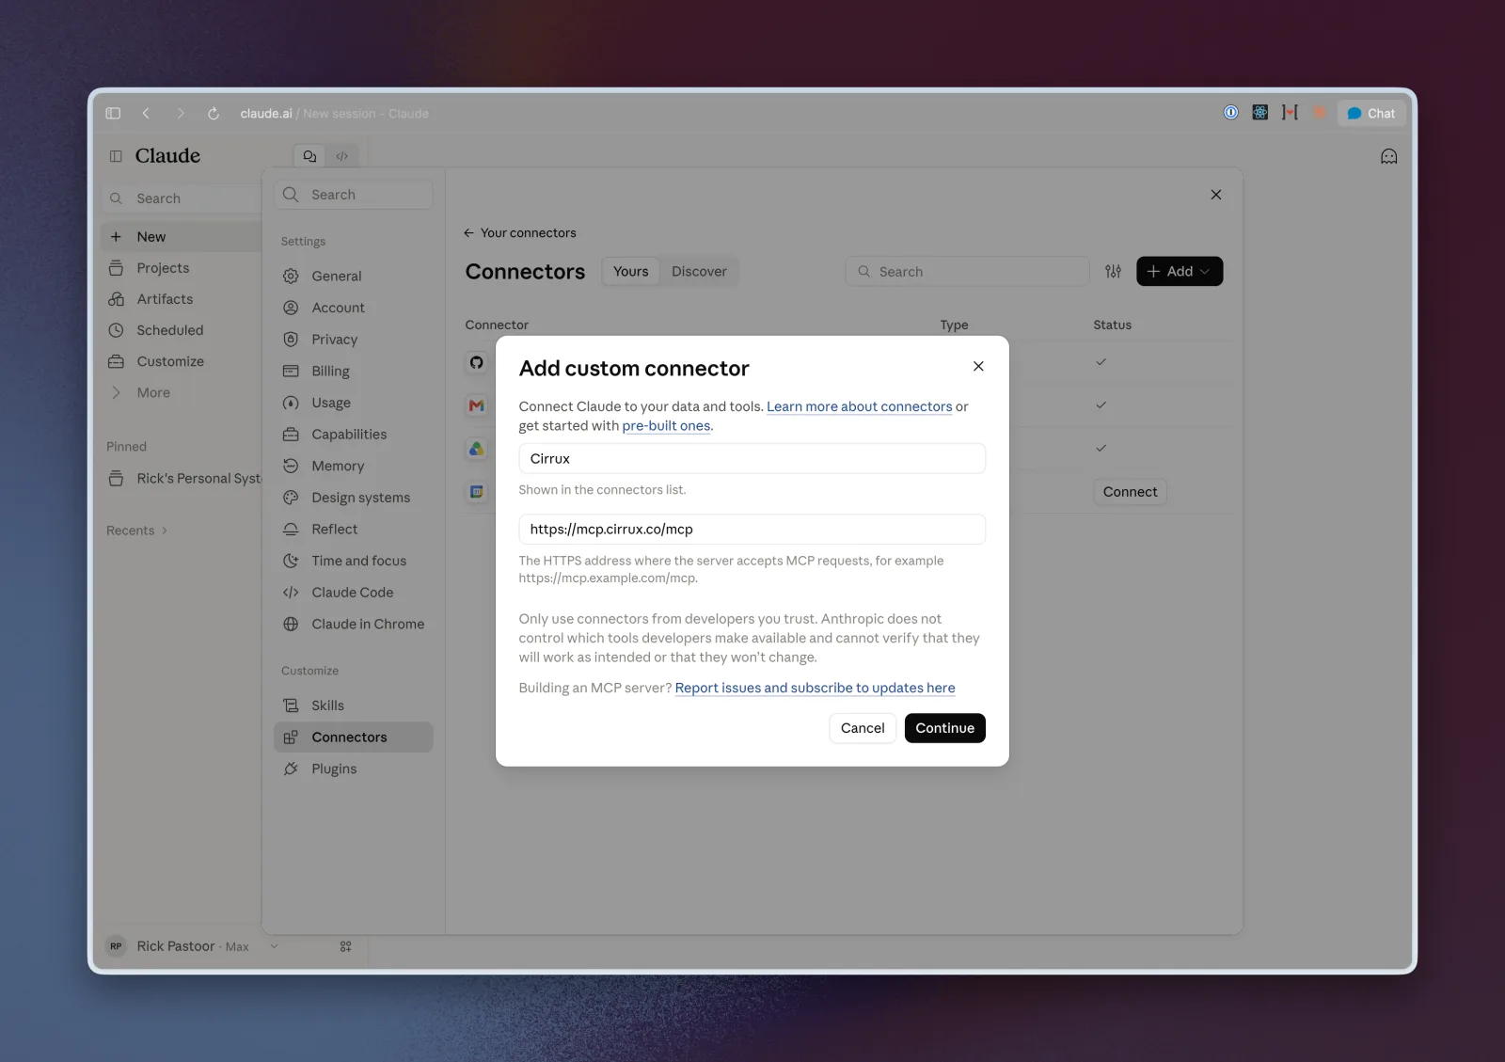Screen dimensions: 1505x1062
Task: Collapse the Claude sidebar panel icon
Action: (116, 156)
